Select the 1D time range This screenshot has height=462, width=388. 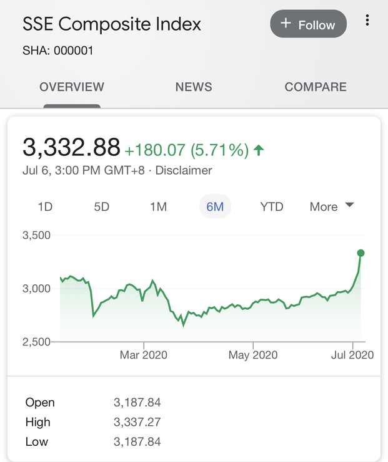(x=45, y=207)
